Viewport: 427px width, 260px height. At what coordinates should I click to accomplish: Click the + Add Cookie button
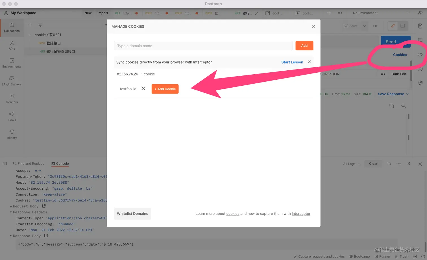[x=165, y=89]
